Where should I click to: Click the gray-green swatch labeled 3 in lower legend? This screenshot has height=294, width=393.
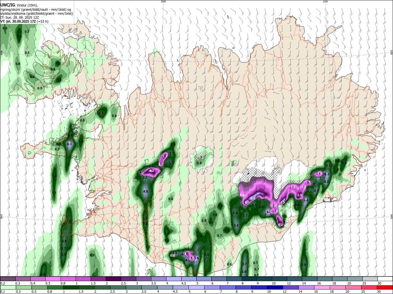[x=134, y=287]
